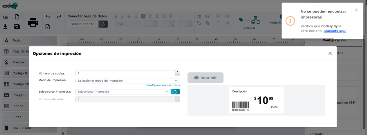
Task: Align text left
Action: click(x=150, y=16)
